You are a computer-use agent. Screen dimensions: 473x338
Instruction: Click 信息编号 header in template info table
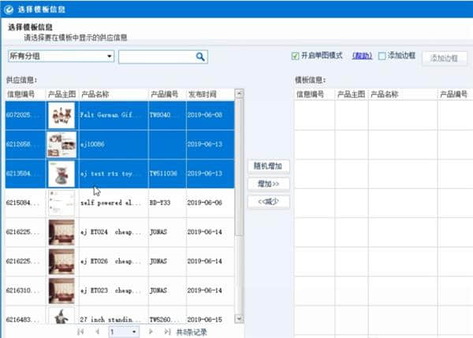click(x=315, y=95)
